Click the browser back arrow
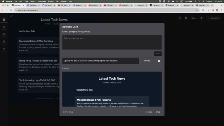Image resolution: width=224 pixels, height=126 pixels. pyautogui.click(x=3, y=10)
